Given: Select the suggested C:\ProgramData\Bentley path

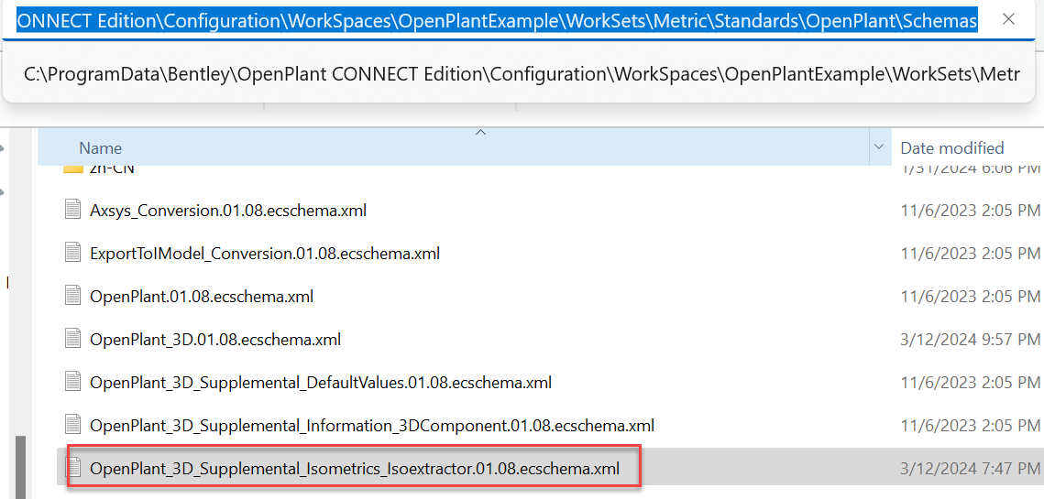Looking at the screenshot, I should pos(521,74).
